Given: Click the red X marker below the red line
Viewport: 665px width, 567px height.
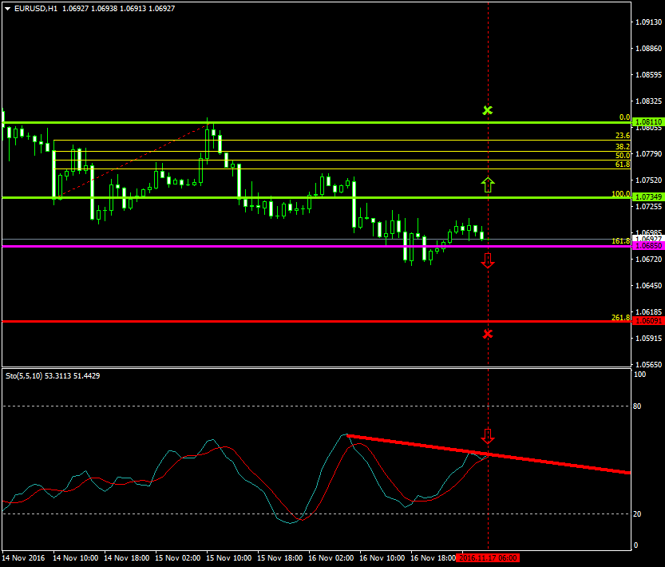Looking at the screenshot, I should pyautogui.click(x=488, y=333).
